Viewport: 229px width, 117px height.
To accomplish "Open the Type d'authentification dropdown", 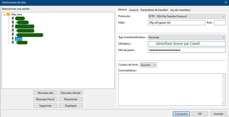I will (187, 37).
